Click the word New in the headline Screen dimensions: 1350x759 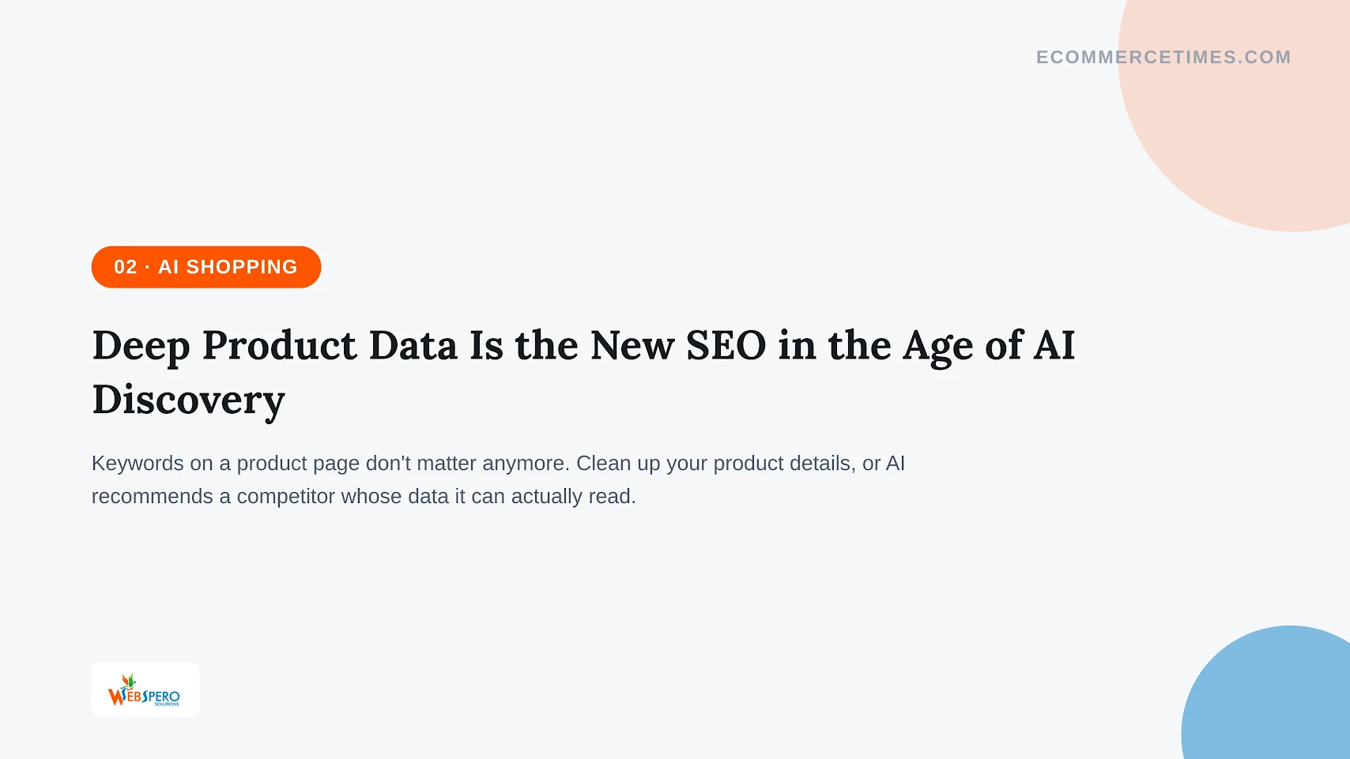click(632, 346)
